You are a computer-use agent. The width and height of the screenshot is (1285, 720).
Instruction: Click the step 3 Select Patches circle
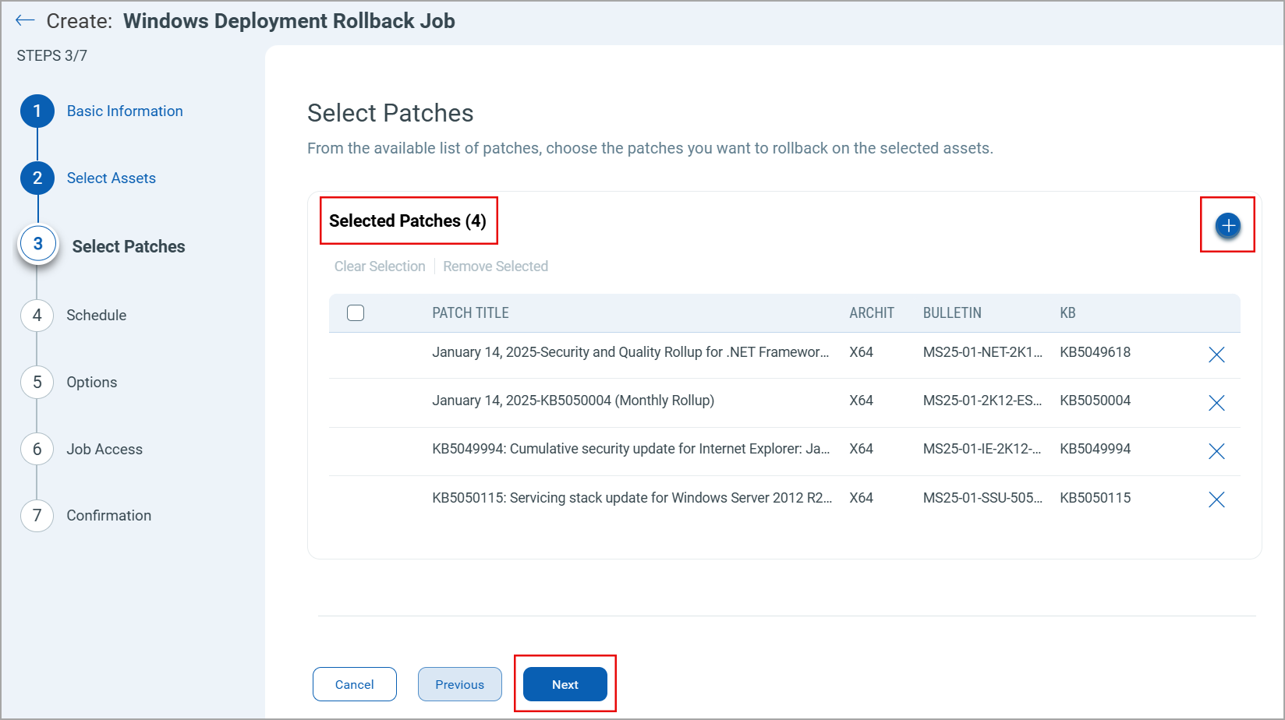click(x=37, y=243)
